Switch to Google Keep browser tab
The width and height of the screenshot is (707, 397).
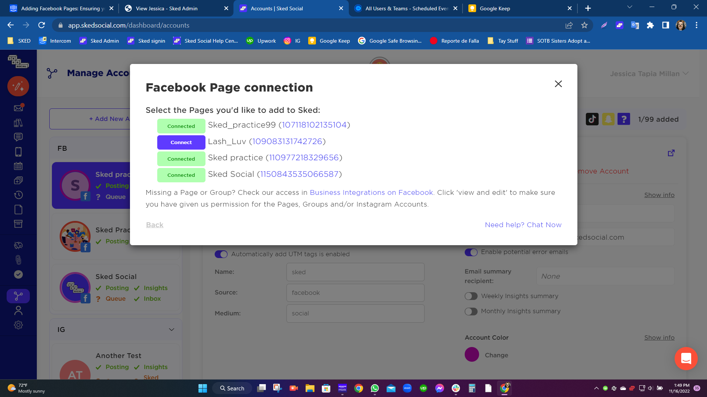(520, 8)
